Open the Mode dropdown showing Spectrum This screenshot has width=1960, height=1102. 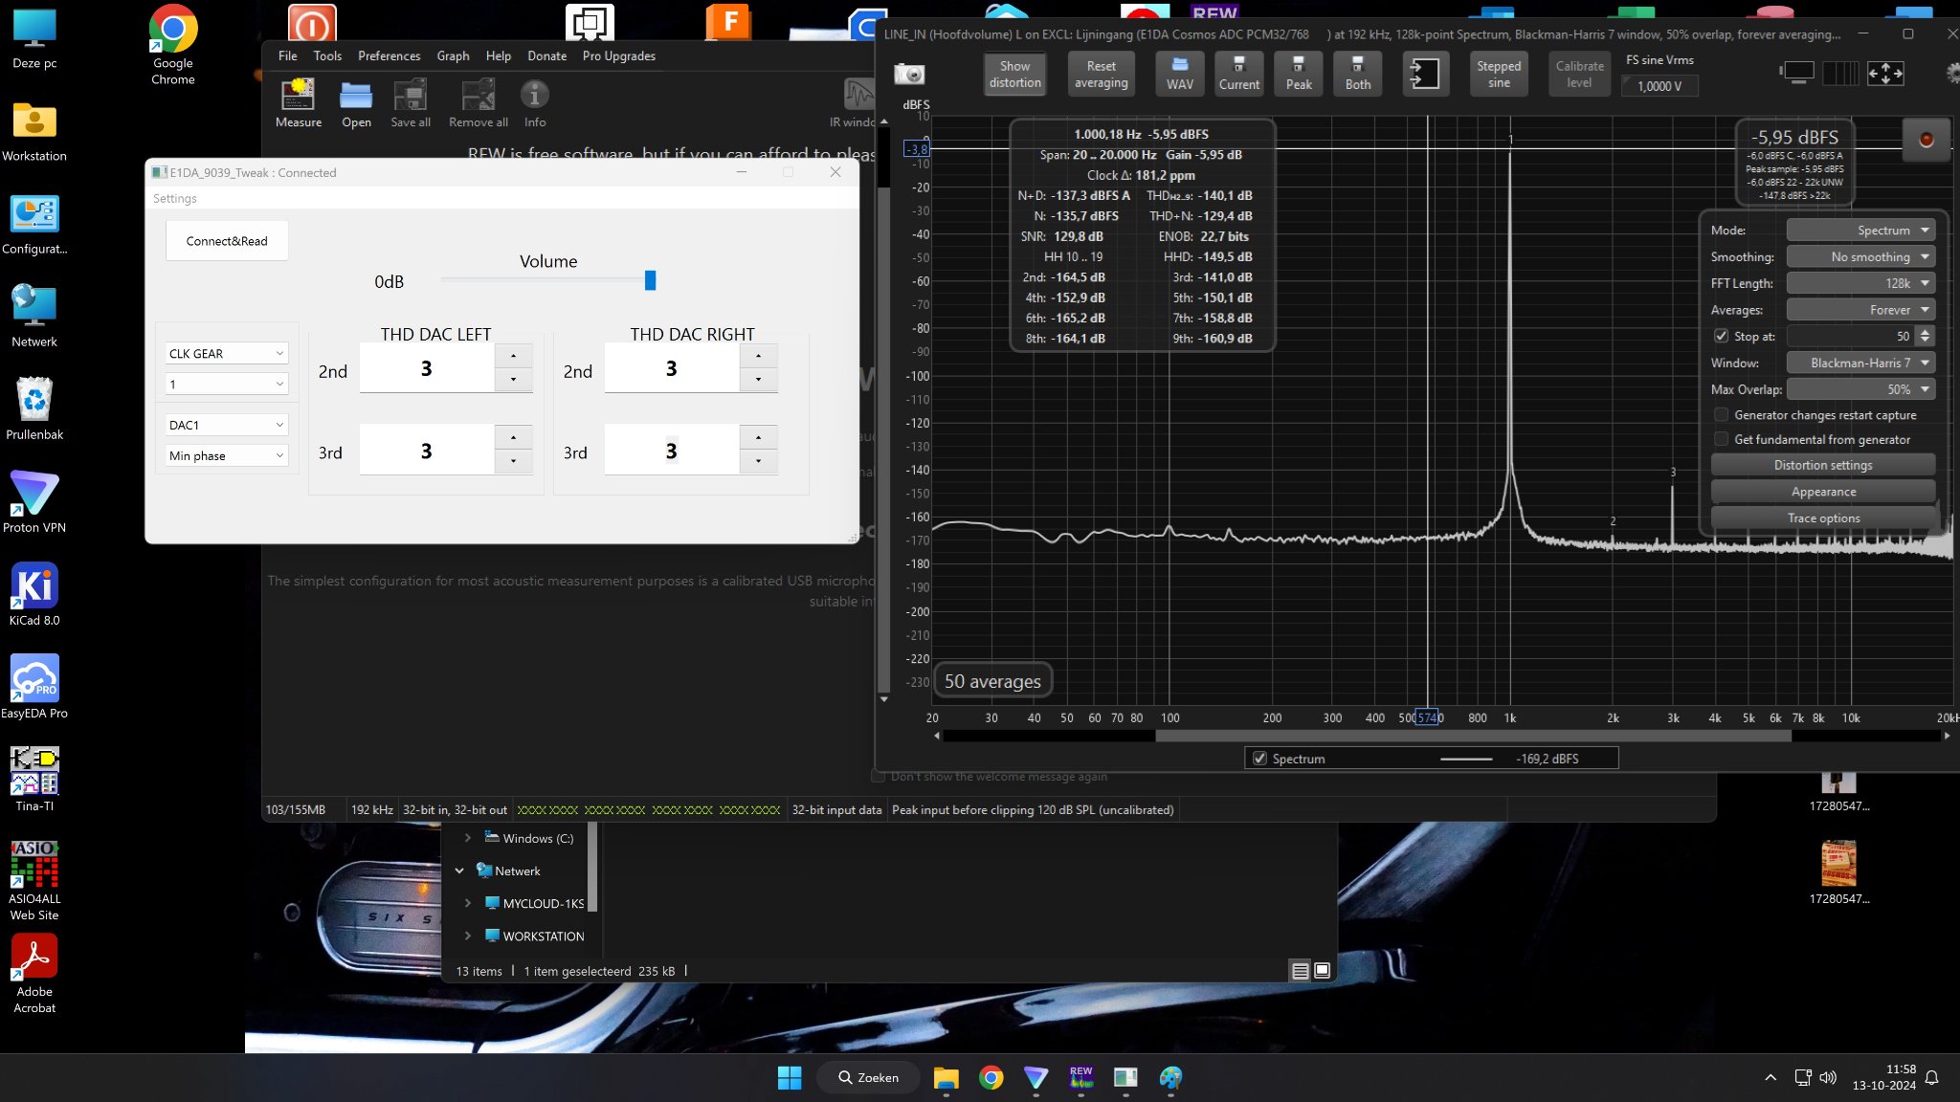pyautogui.click(x=1860, y=230)
